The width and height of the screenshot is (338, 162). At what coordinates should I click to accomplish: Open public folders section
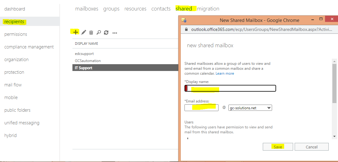tap(17, 110)
